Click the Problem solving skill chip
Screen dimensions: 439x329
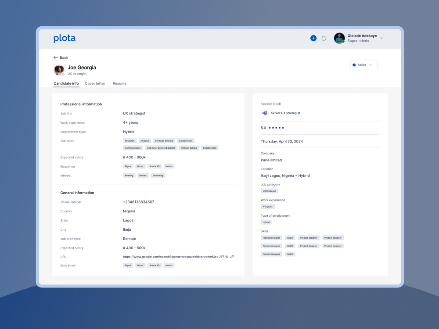(x=189, y=148)
